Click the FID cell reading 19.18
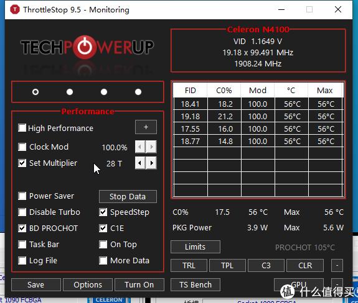The image size is (358, 303). 190,117
